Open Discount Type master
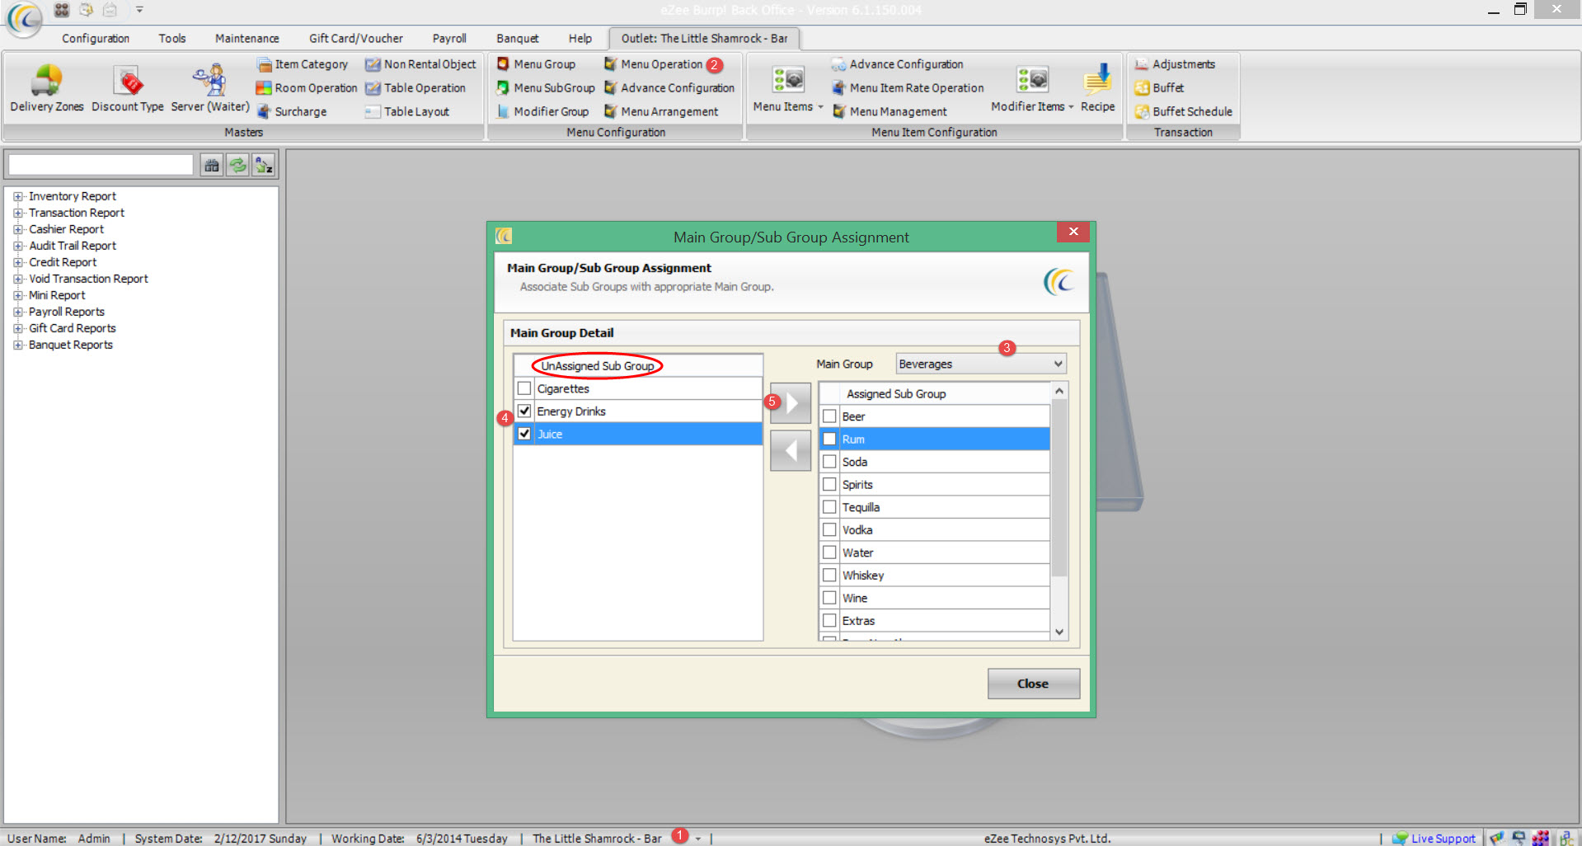The width and height of the screenshot is (1582, 846). click(x=128, y=89)
